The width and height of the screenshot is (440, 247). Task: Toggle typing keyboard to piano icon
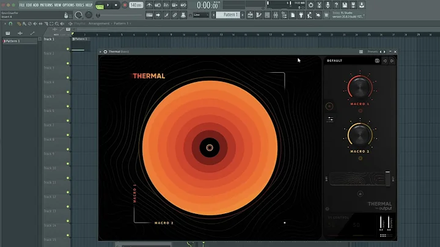149,15
